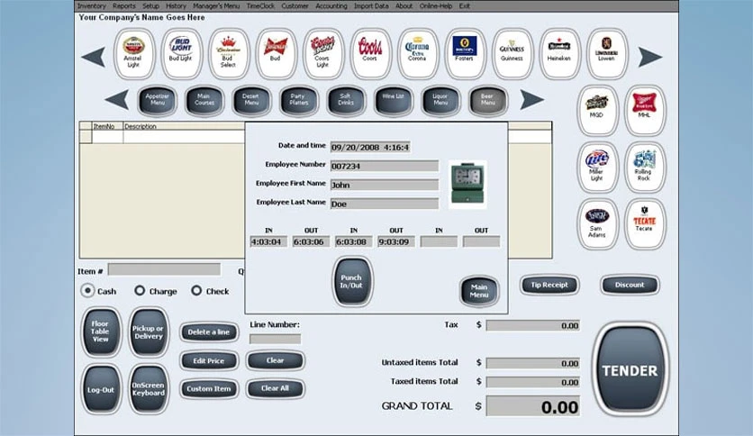
Task: Click the Tip Receipt button
Action: [549, 285]
